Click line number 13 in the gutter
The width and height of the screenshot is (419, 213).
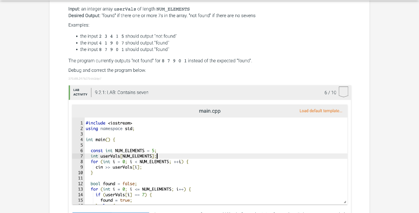click(80, 189)
